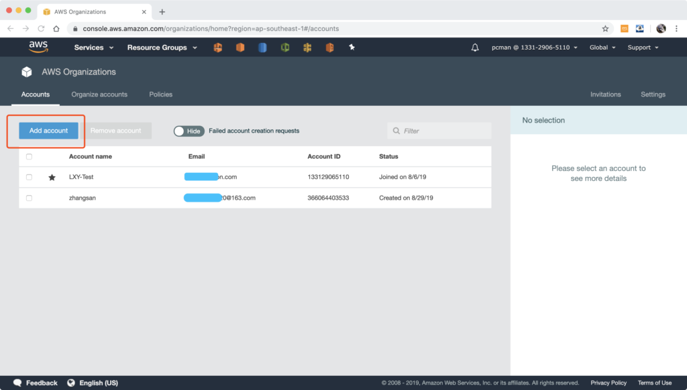Open the Feedback link in footer
The image size is (687, 390).
point(42,383)
